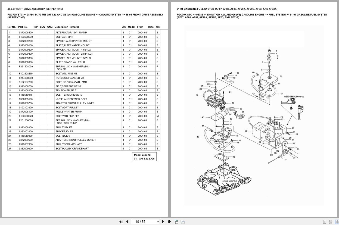
Task: Click the previous view navigation icon
Action: click(x=176, y=222)
